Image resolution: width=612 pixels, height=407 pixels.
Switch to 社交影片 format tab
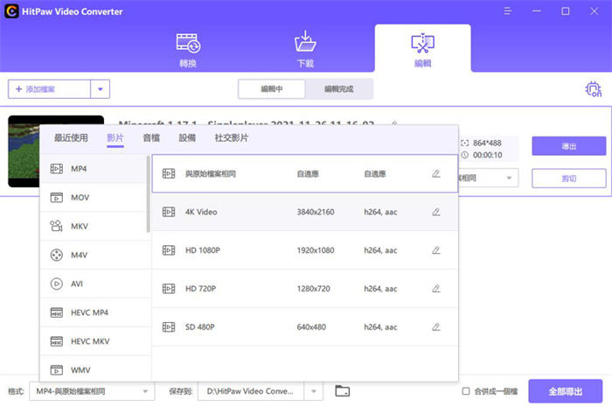[x=232, y=138]
